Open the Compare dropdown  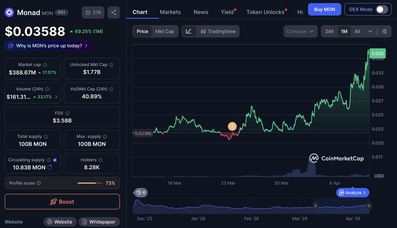(x=300, y=31)
